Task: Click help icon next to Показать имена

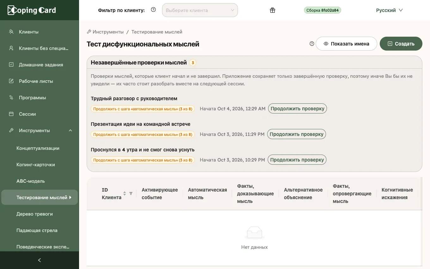Action: point(312,44)
